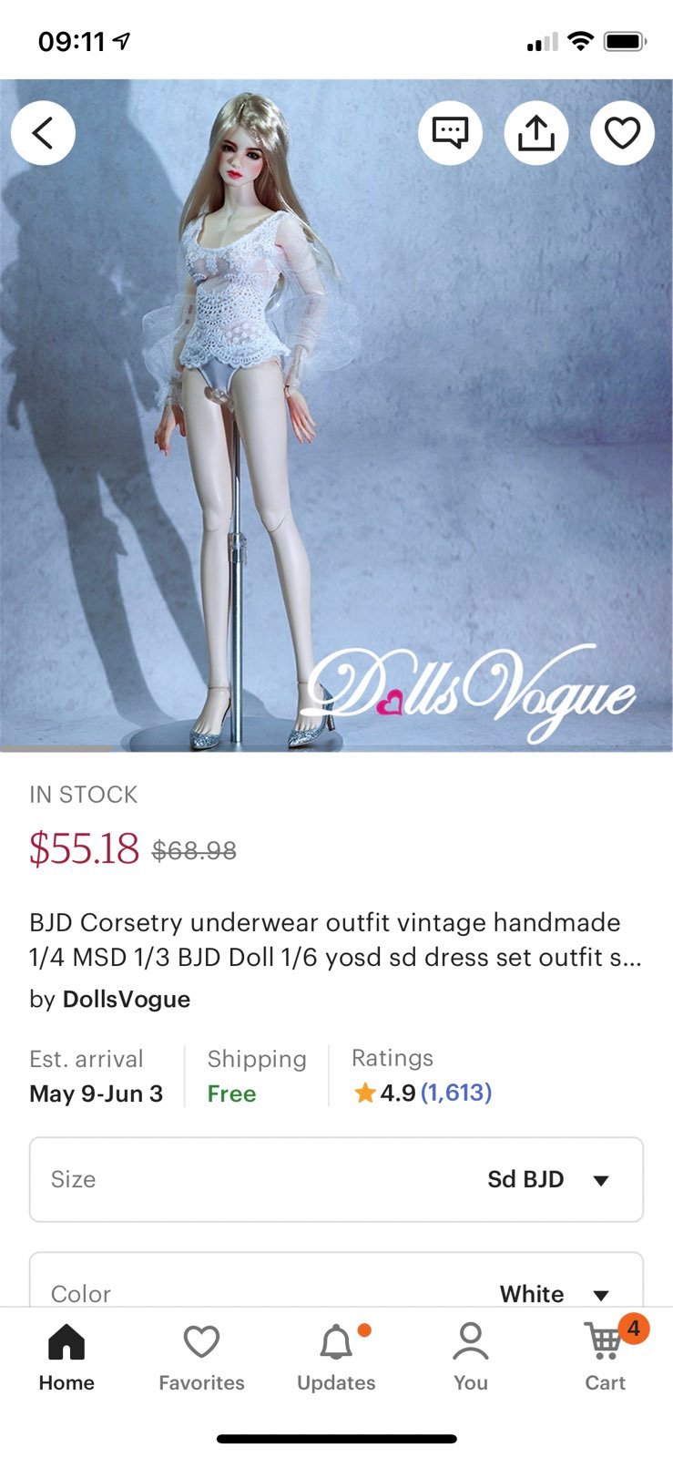Open the message seller chat icon
The image size is (673, 1458).
point(450,133)
